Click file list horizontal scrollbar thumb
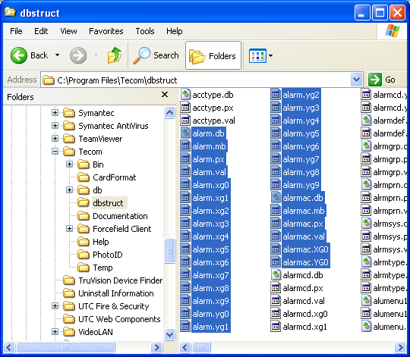 coord(200,347)
